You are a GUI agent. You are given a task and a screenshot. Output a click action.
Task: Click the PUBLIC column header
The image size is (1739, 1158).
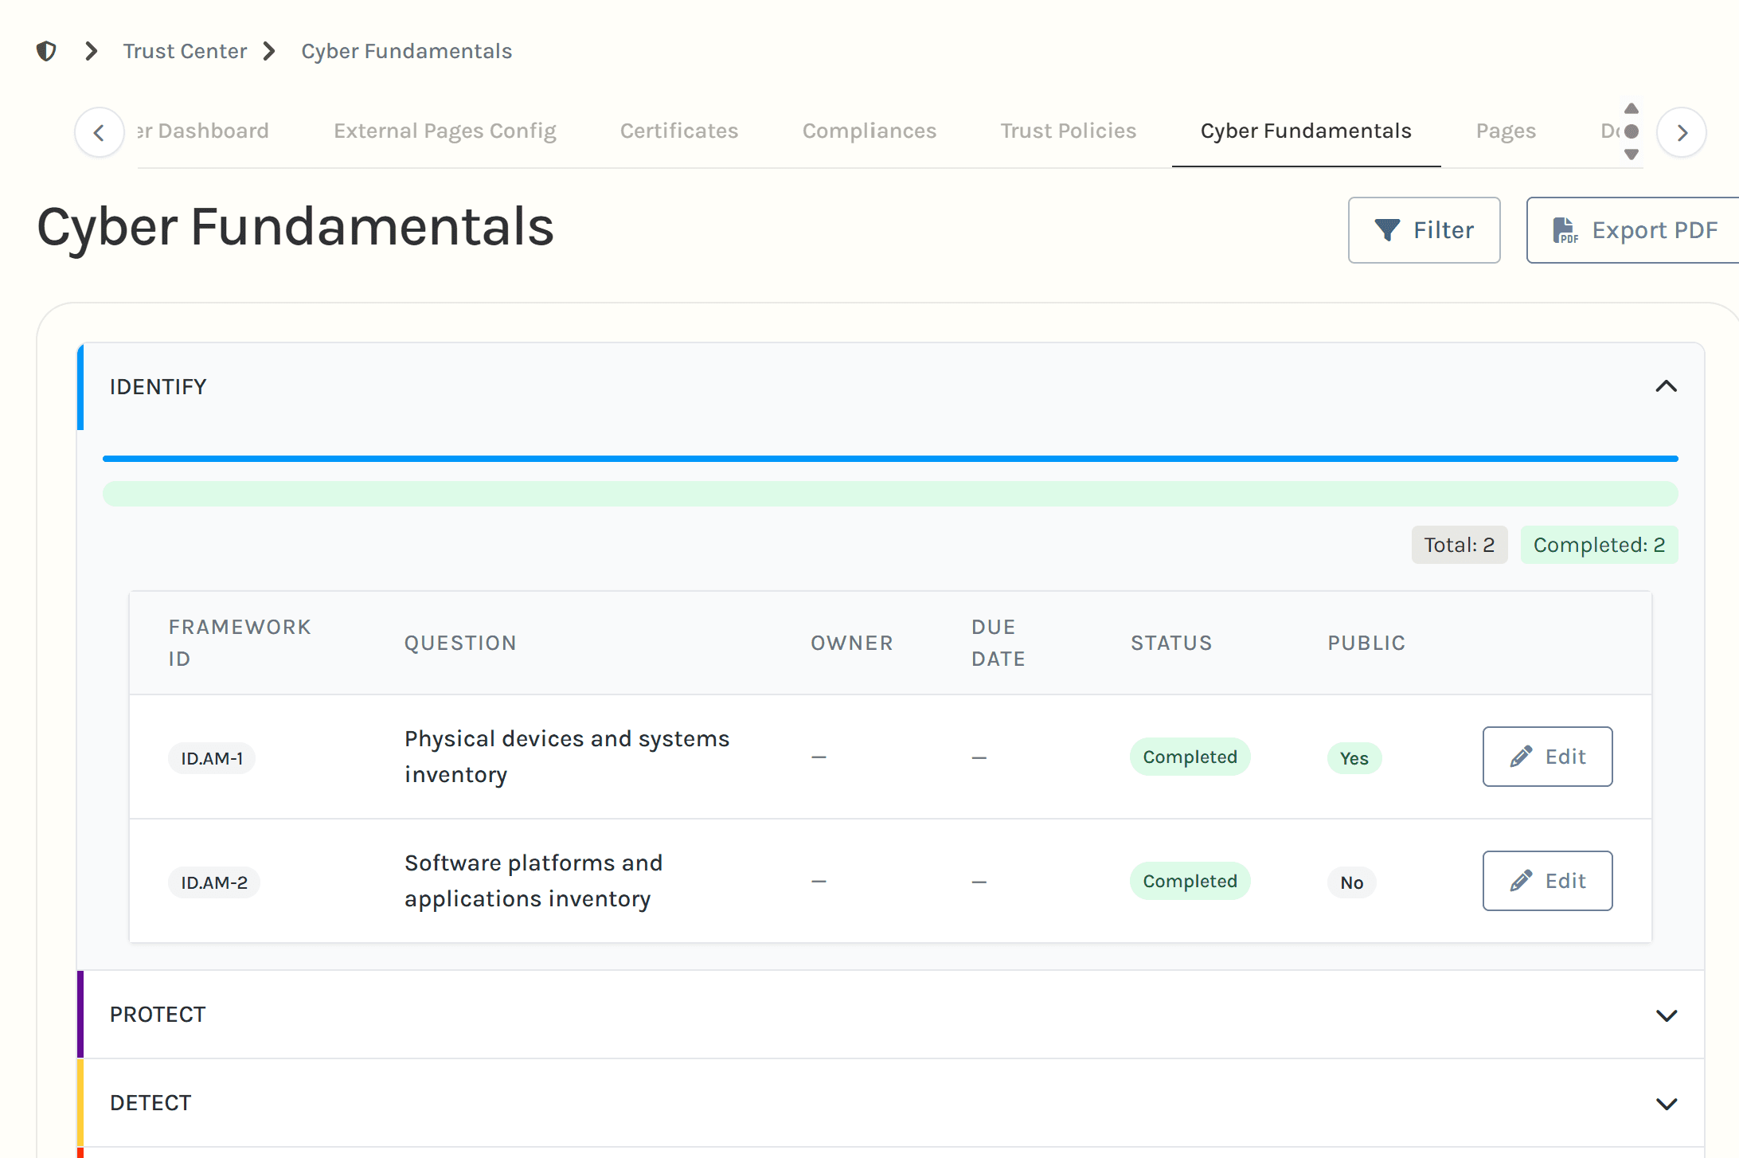click(x=1366, y=643)
